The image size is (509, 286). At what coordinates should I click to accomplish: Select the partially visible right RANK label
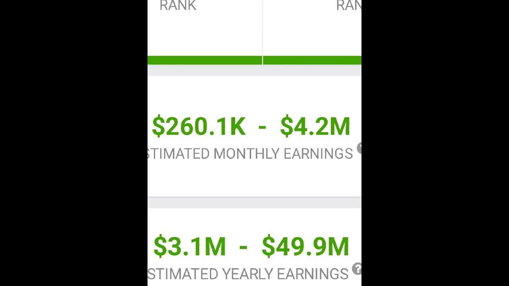[348, 6]
